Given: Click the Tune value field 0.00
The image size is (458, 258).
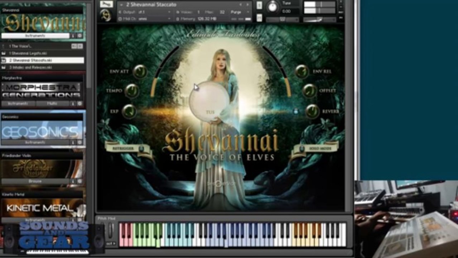Looking at the screenshot, I should [286, 11].
